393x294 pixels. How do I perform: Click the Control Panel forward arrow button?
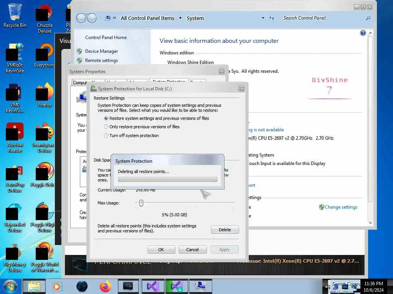92,18
